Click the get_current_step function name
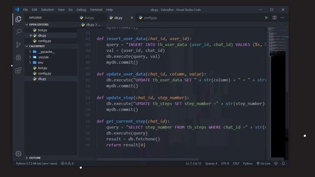The width and height of the screenshot is (315, 177). pos(126,121)
